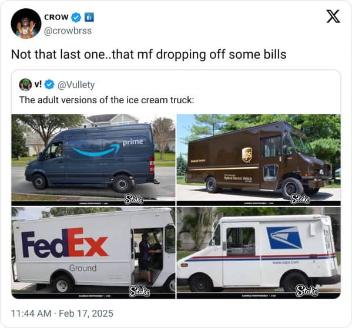Click Stake logo on UPS truck photo
352x328 pixels.
[x=300, y=199]
